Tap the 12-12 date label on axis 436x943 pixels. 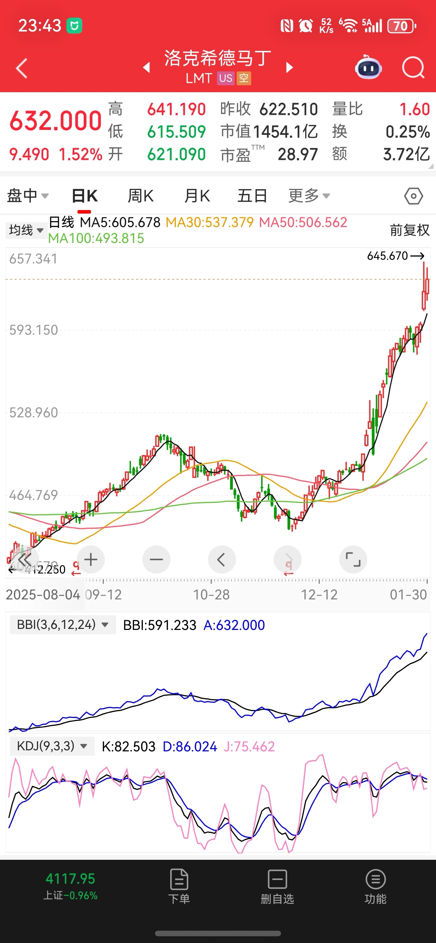(319, 595)
